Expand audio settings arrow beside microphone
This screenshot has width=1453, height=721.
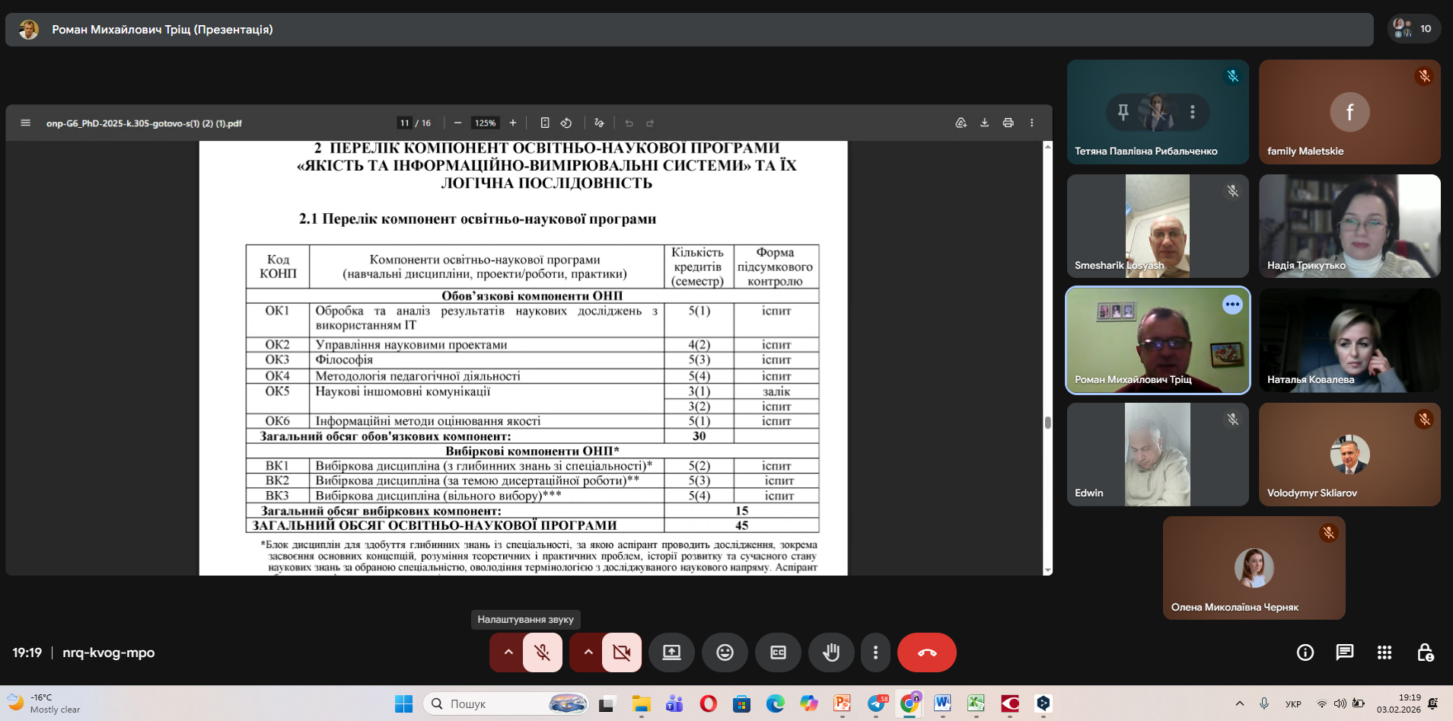508,652
